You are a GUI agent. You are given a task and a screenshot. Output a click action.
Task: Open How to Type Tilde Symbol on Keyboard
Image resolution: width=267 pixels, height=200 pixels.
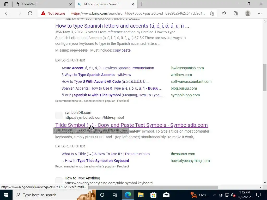pyautogui.click(x=95, y=161)
